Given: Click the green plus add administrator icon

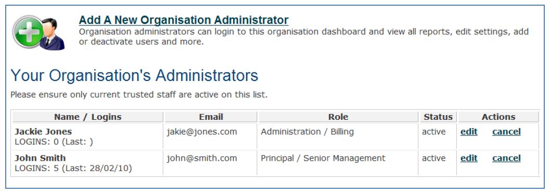Looking at the screenshot, I should (x=39, y=33).
